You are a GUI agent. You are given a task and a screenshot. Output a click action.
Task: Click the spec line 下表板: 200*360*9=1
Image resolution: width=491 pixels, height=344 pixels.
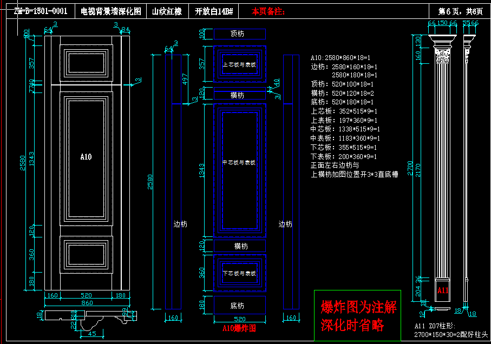coord(344,156)
